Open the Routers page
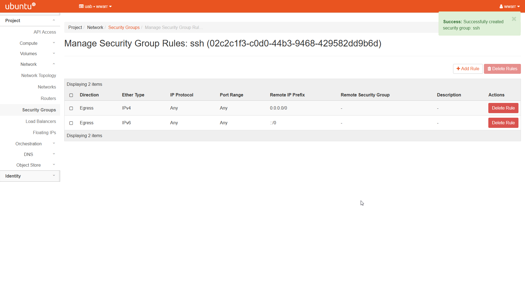The height and width of the screenshot is (295, 525). coord(48,98)
